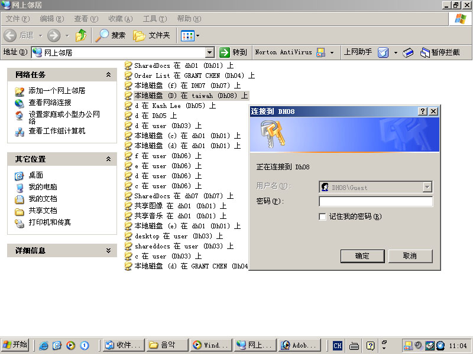Click 查看工作组计算机 link

coord(57,131)
